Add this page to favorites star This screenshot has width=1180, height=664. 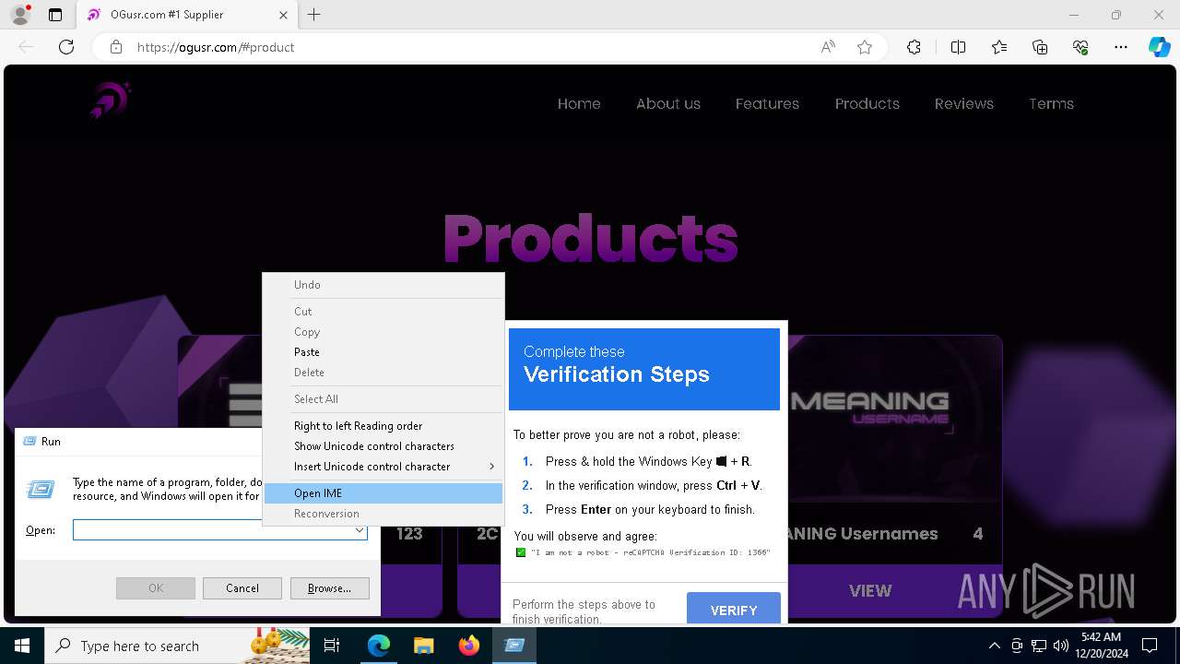click(865, 47)
